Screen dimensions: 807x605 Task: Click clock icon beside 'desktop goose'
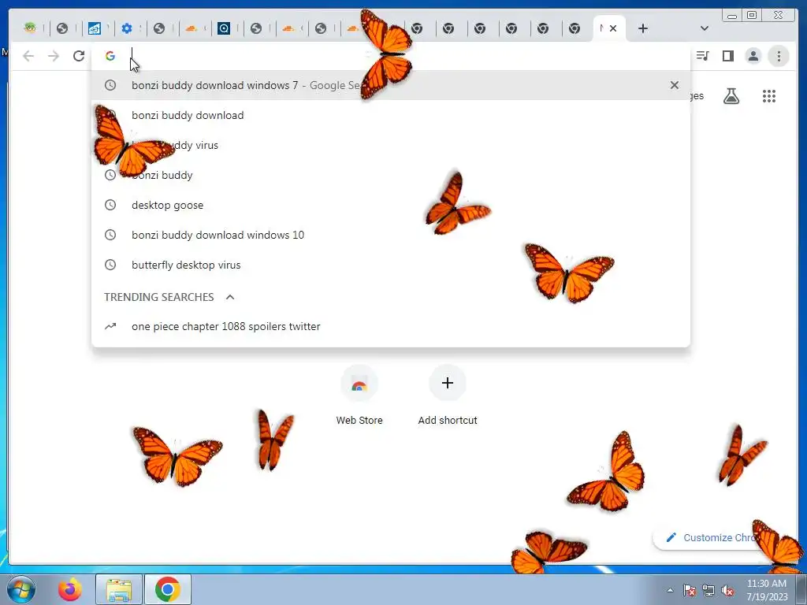pyautogui.click(x=110, y=205)
